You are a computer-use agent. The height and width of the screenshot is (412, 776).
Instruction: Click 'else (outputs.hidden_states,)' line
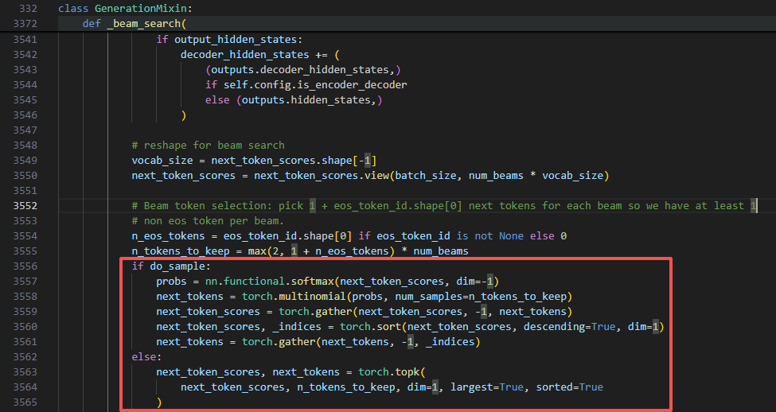tap(294, 100)
